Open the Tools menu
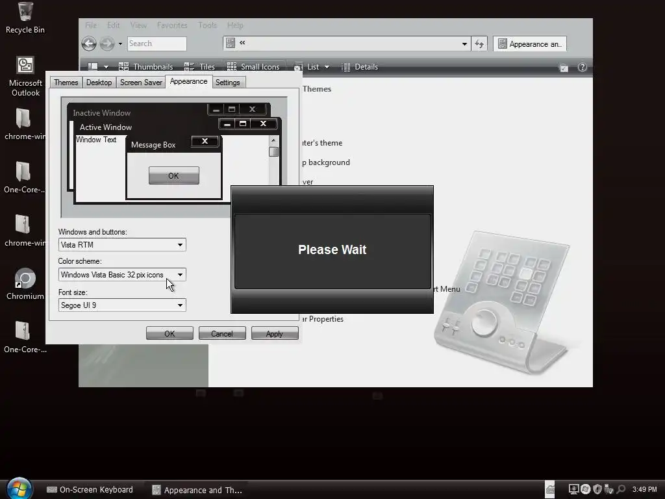This screenshot has height=499, width=665. (207, 25)
